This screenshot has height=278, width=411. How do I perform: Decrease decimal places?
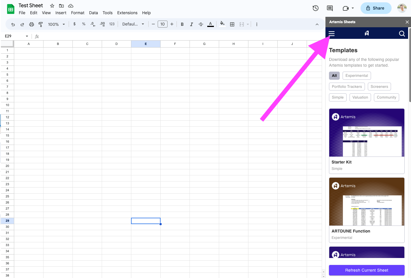click(93, 24)
